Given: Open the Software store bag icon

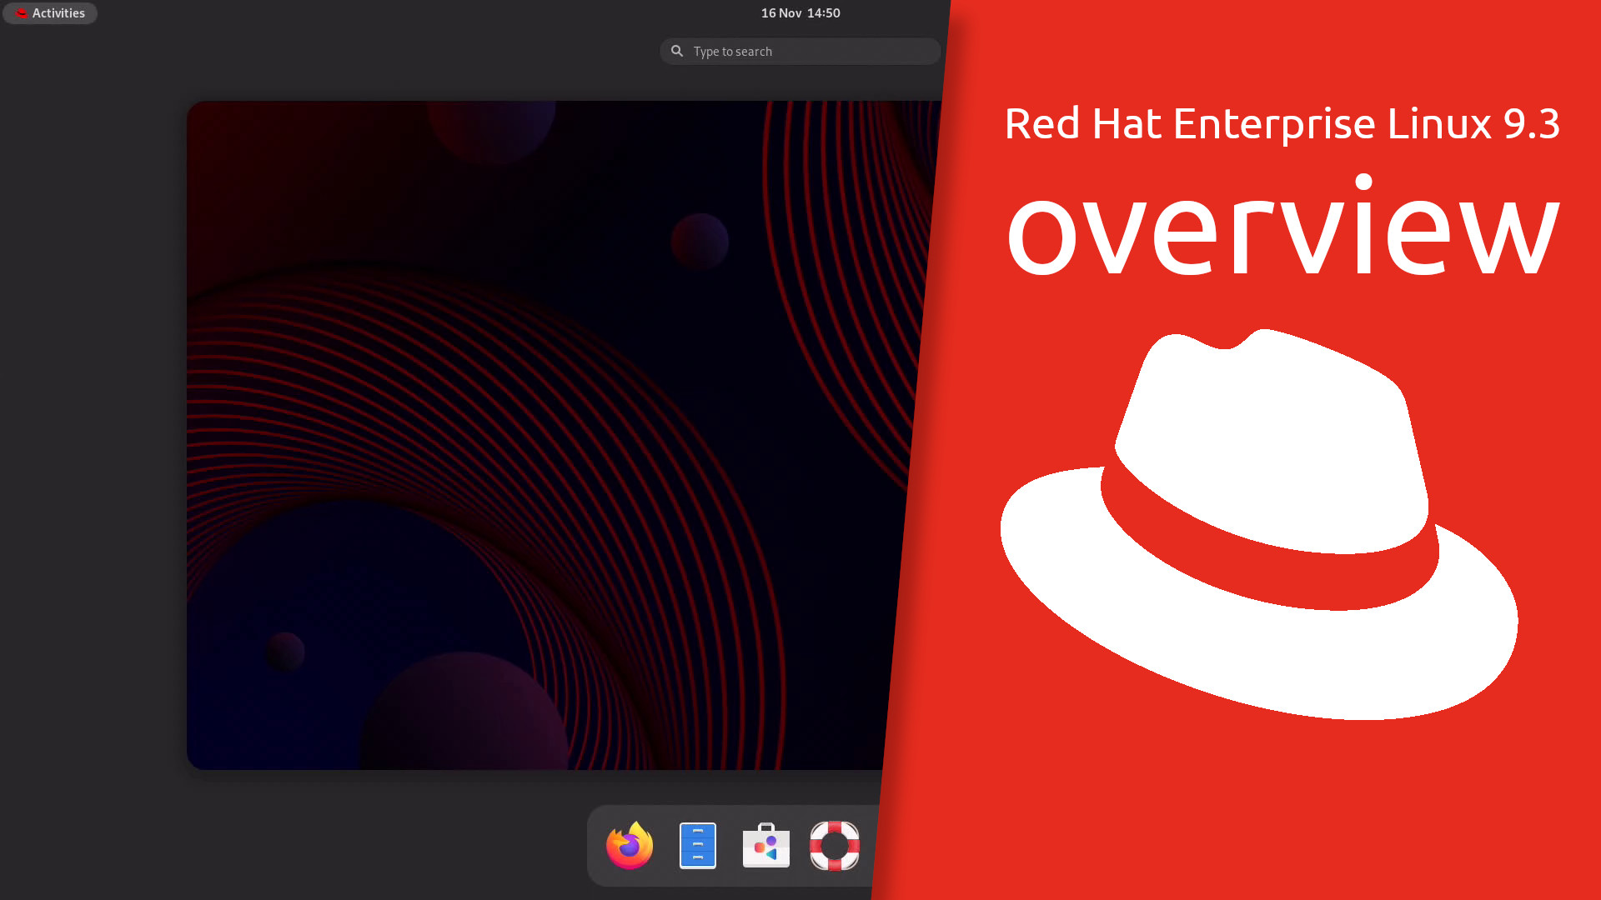Looking at the screenshot, I should [765, 846].
